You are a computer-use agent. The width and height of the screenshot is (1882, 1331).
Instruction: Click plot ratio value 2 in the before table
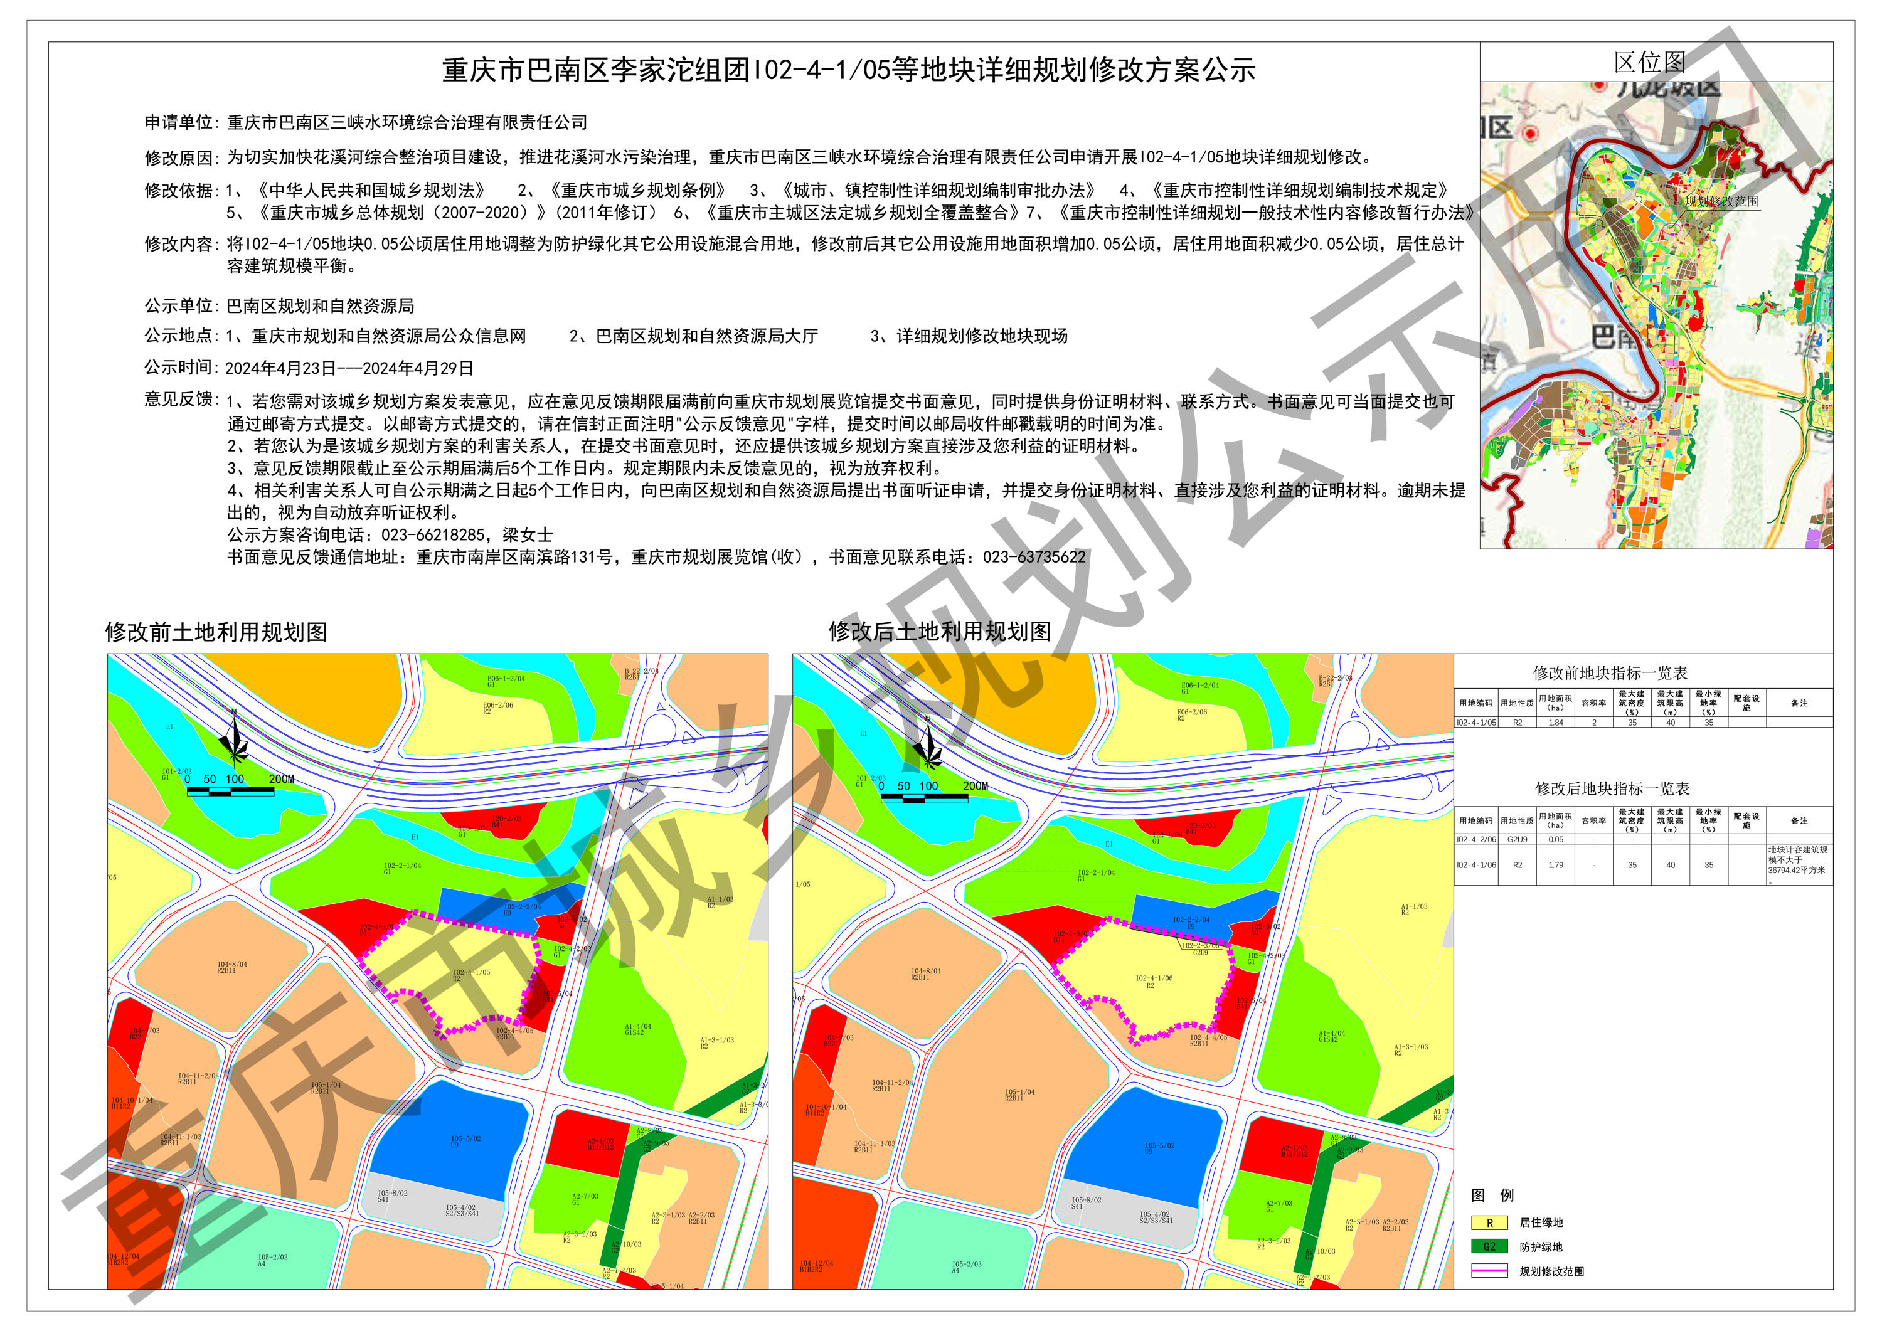pyautogui.click(x=1594, y=723)
